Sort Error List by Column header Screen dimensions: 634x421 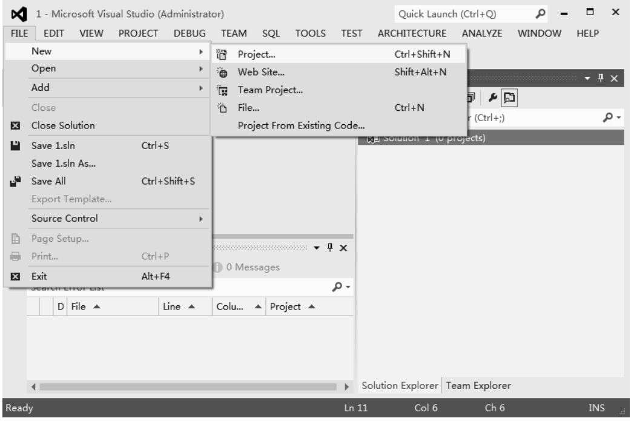[239, 307]
